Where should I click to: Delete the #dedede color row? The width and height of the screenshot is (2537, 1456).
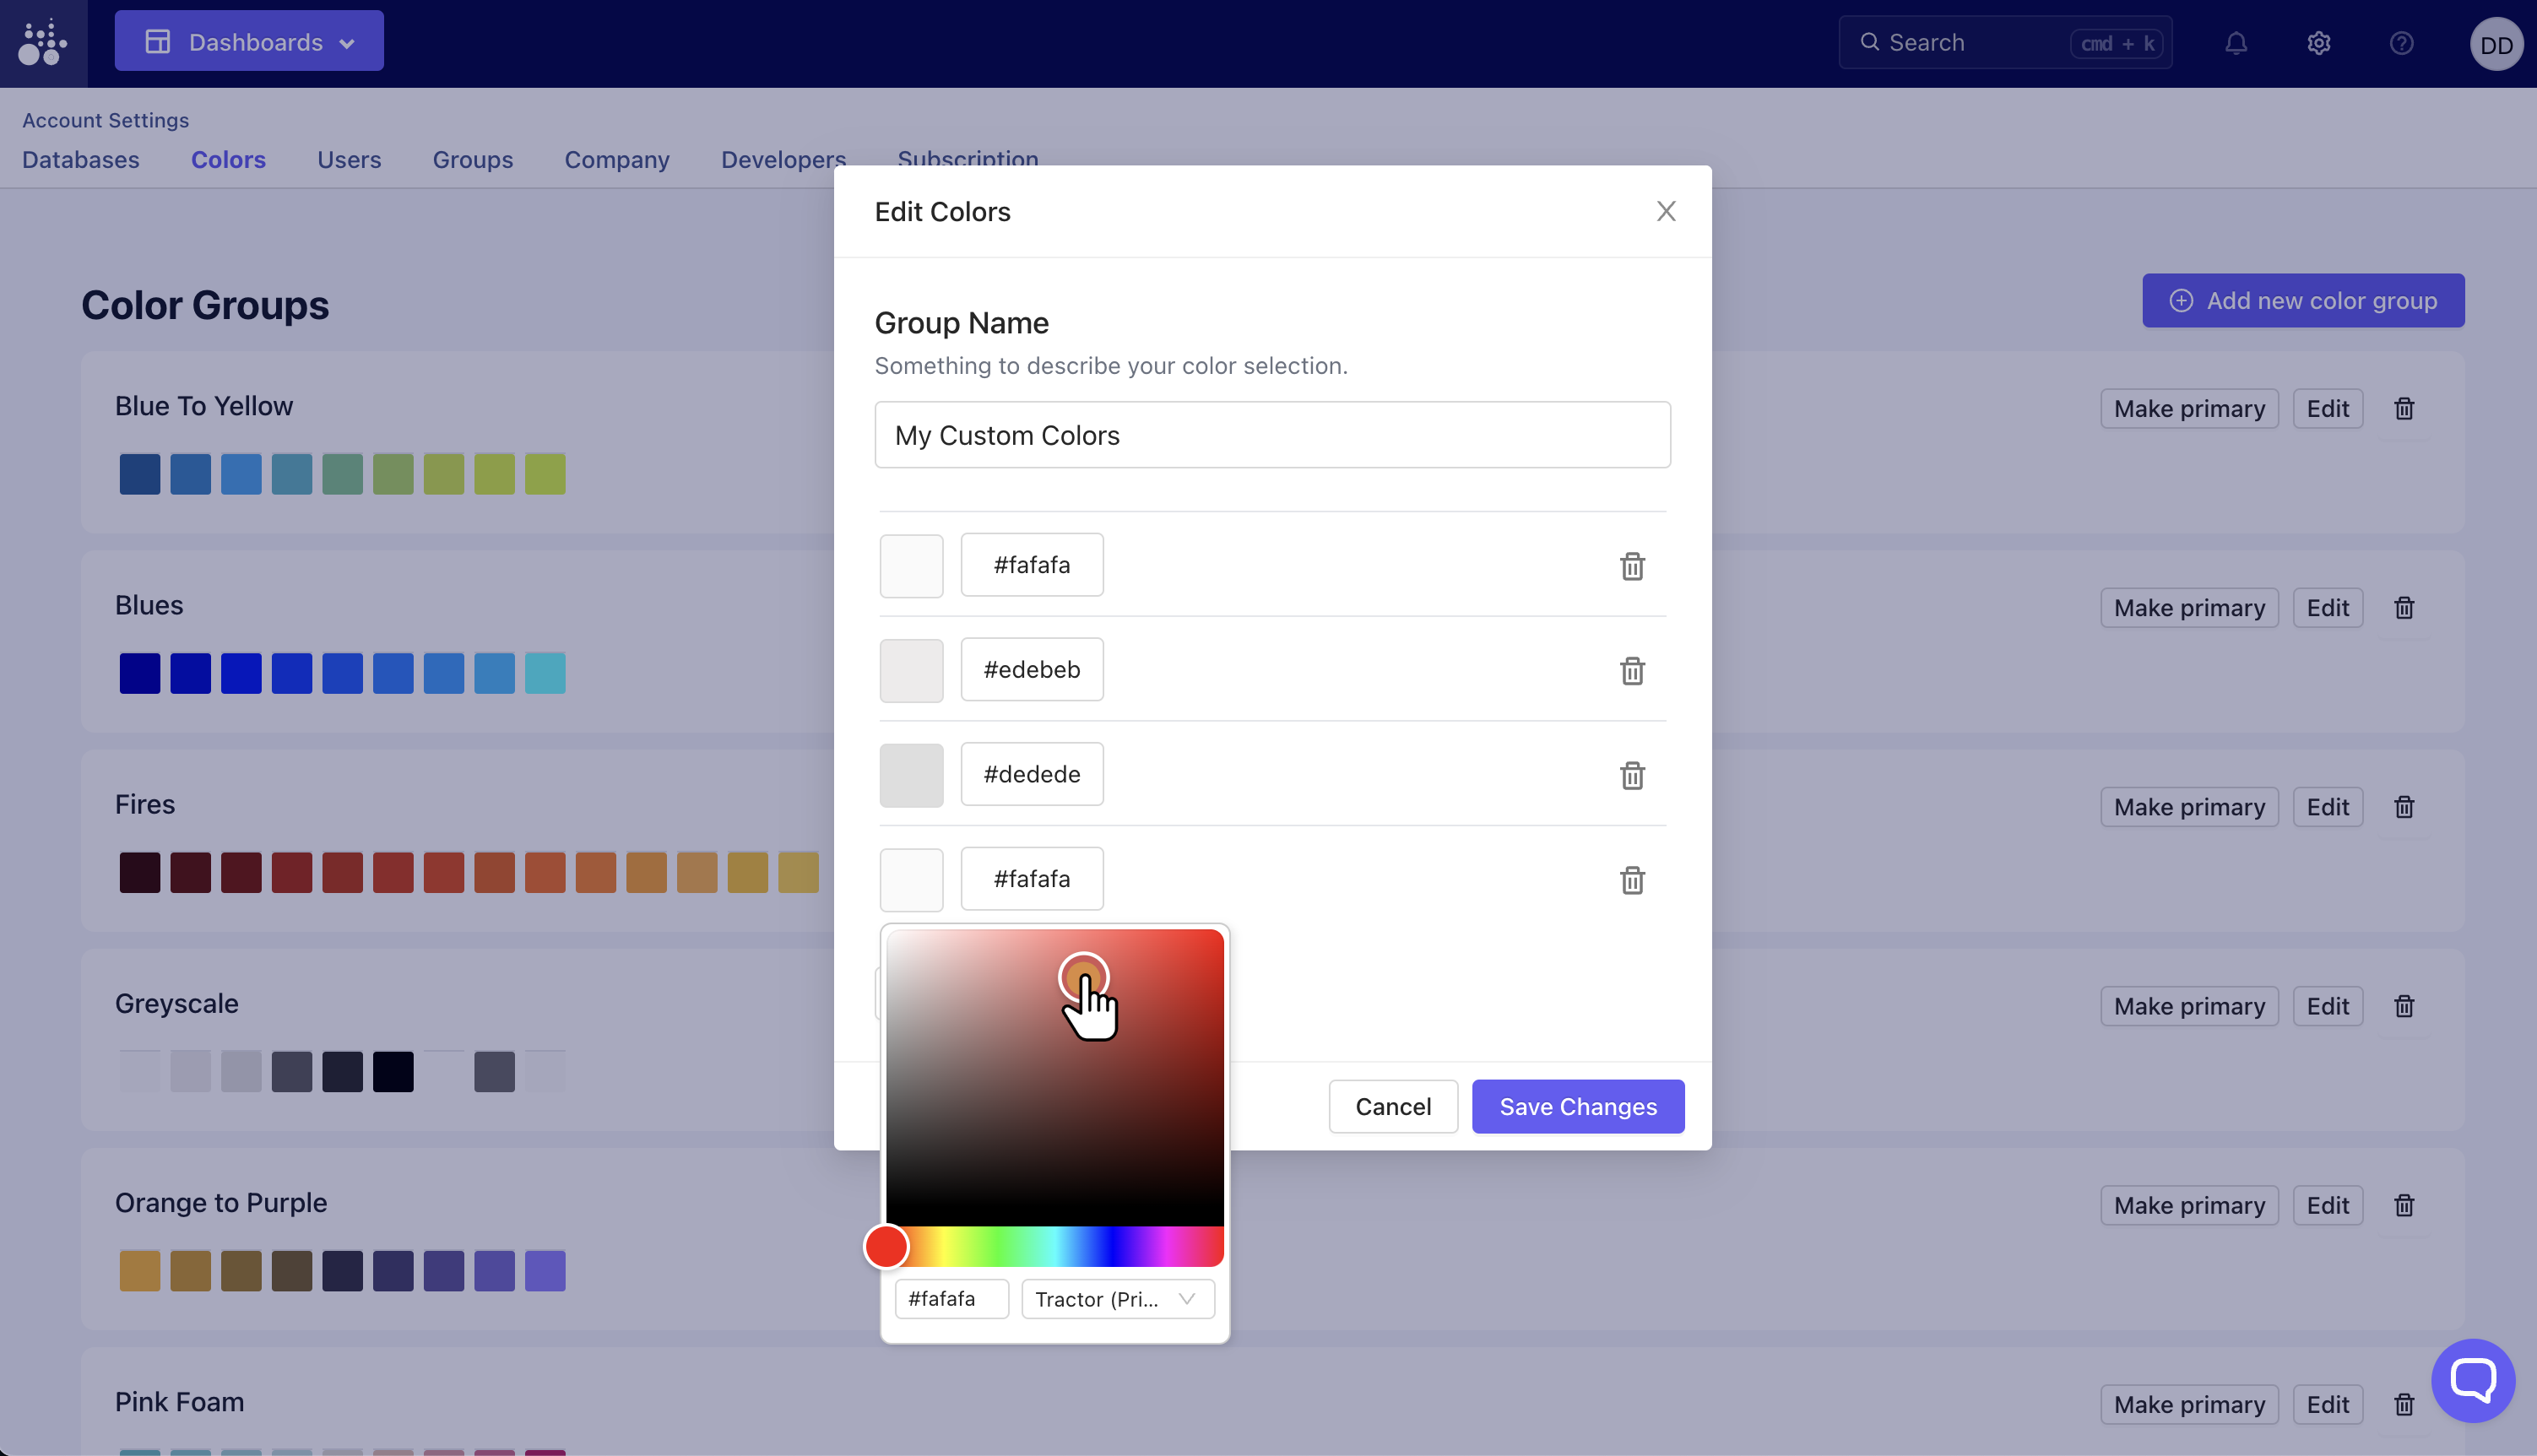1632,775
